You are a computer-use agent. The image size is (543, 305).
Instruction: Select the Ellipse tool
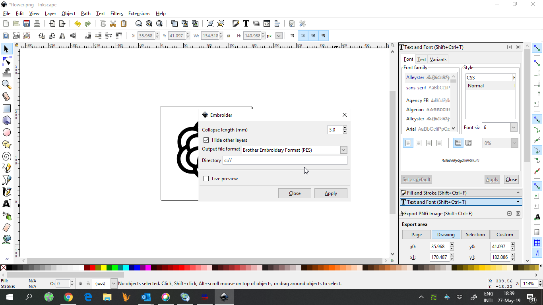coord(6,132)
